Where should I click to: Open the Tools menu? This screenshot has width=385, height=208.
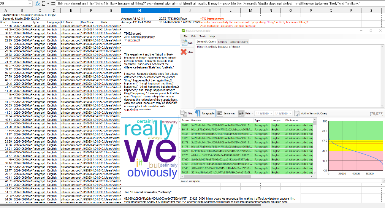[x=202, y=36]
